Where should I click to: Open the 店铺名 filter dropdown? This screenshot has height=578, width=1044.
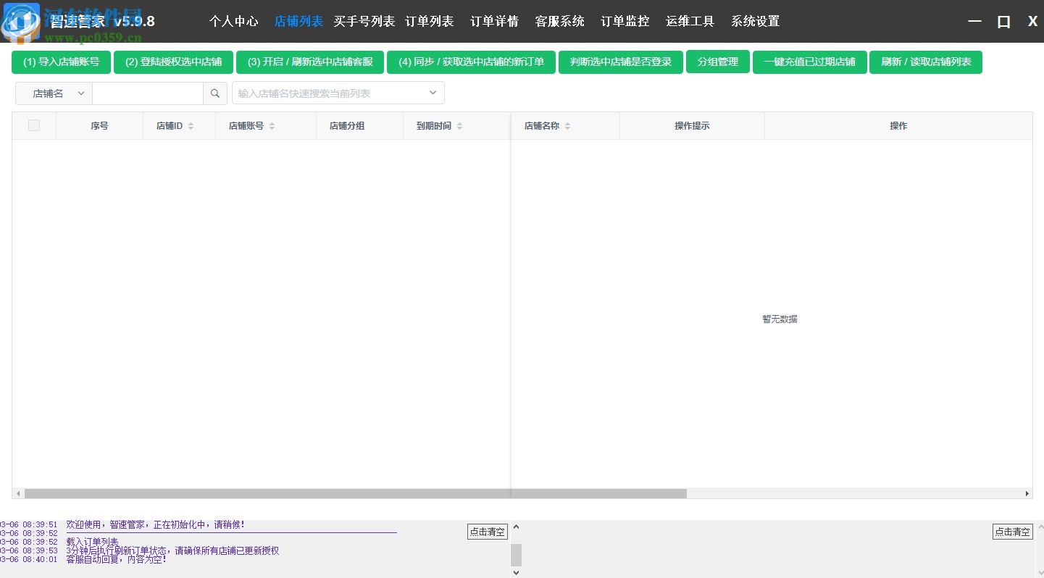click(x=54, y=93)
